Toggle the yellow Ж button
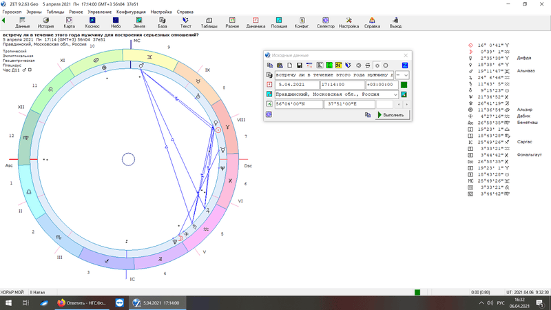Screen dimensions: 551x310 (x=339, y=65)
